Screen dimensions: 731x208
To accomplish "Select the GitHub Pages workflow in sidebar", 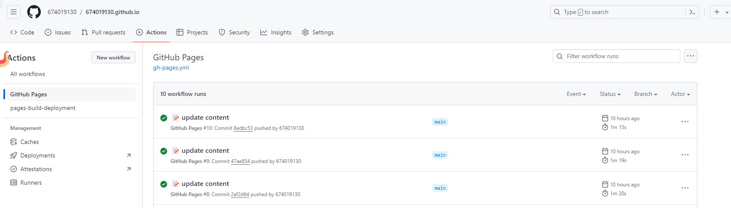I will point(71,94).
